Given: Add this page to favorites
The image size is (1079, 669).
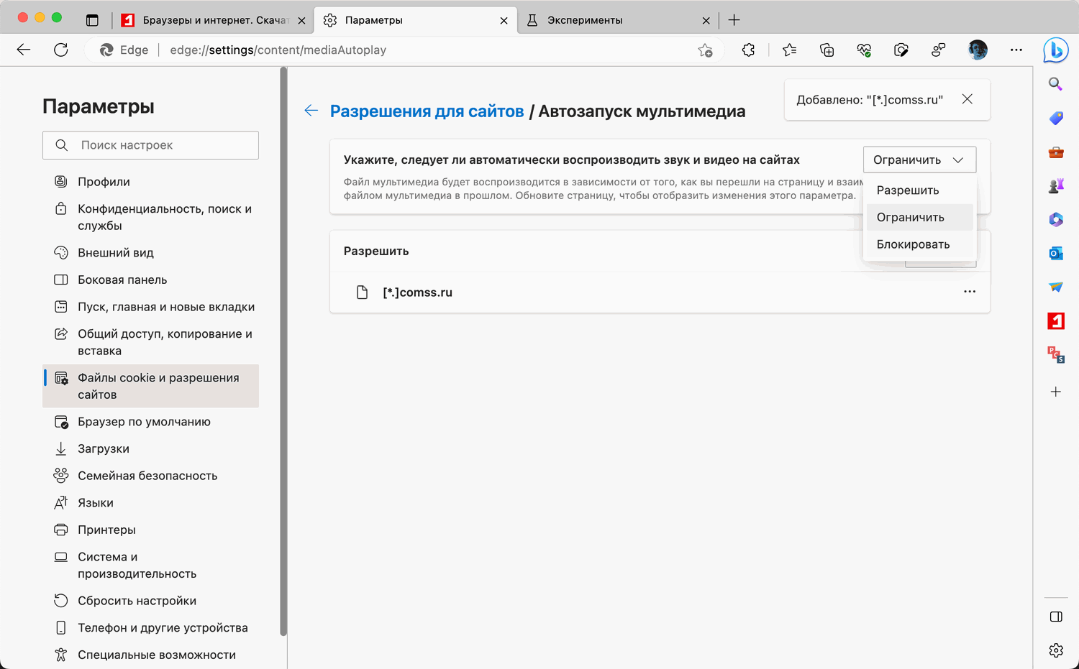Looking at the screenshot, I should (x=705, y=50).
